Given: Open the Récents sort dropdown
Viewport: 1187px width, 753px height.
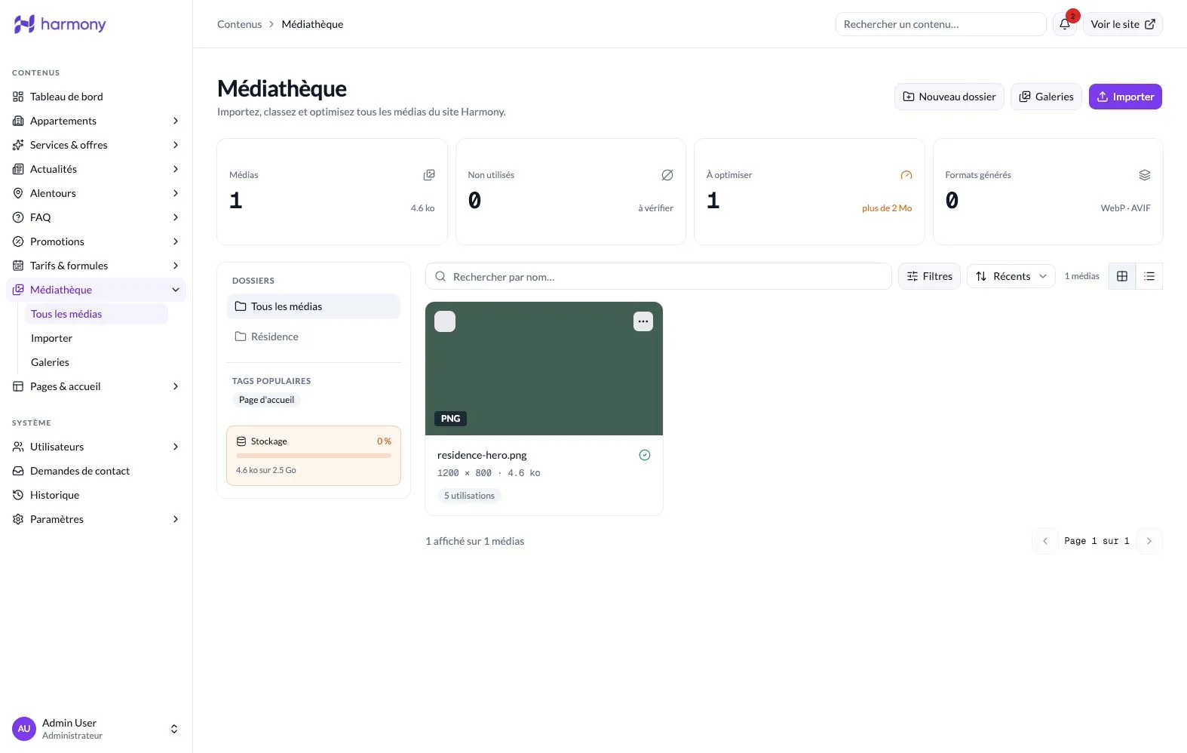Looking at the screenshot, I should (1011, 276).
